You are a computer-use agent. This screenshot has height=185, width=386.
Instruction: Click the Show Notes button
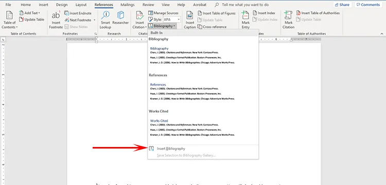76,27
